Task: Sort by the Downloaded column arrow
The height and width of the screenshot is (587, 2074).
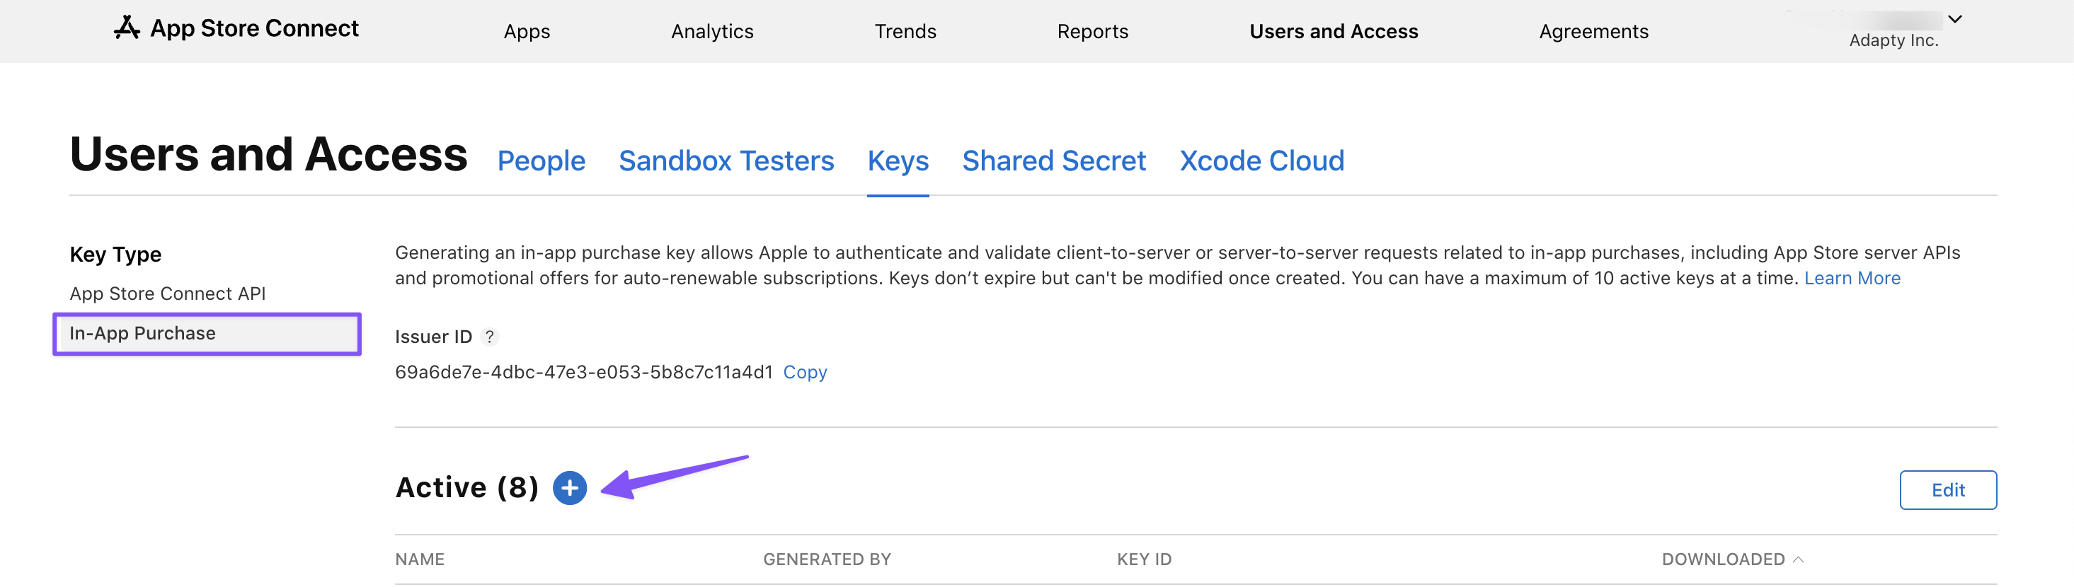Action: (1799, 559)
